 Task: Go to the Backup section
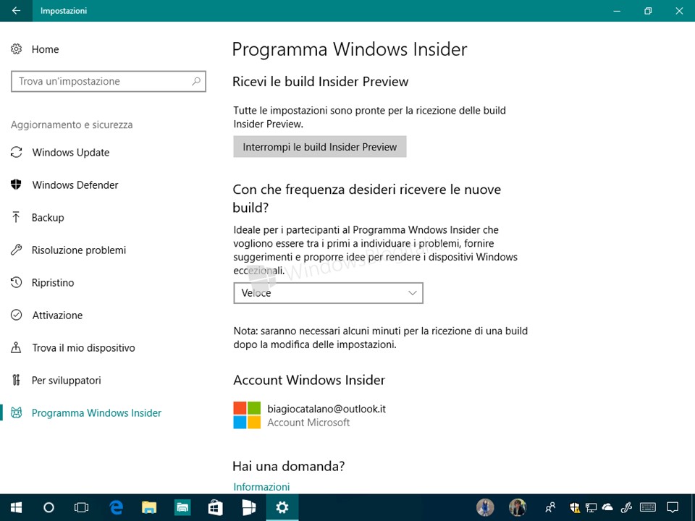coord(48,218)
